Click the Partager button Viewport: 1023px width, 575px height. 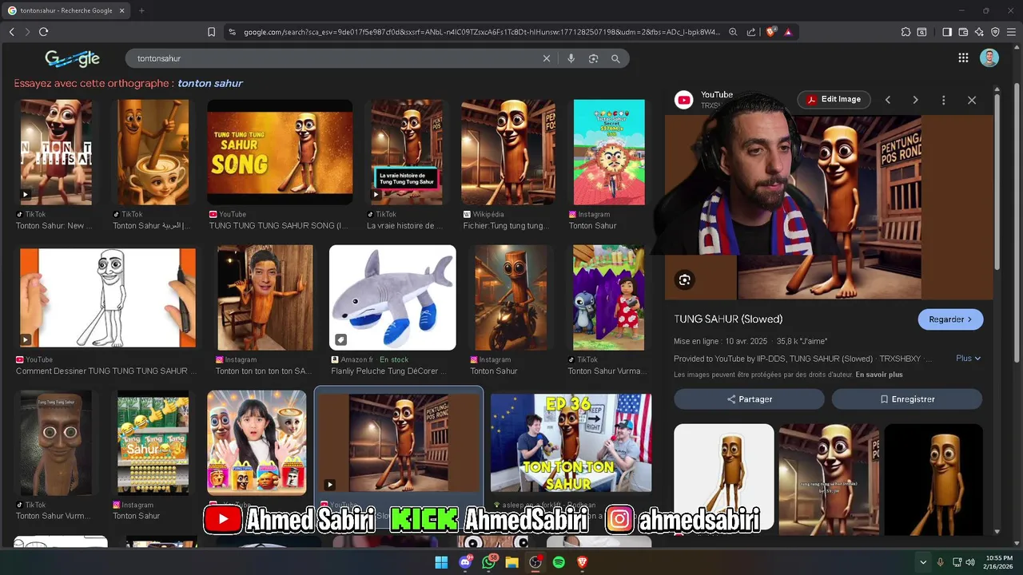749,399
